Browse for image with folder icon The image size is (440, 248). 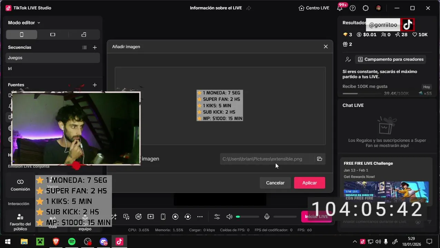[320, 159]
